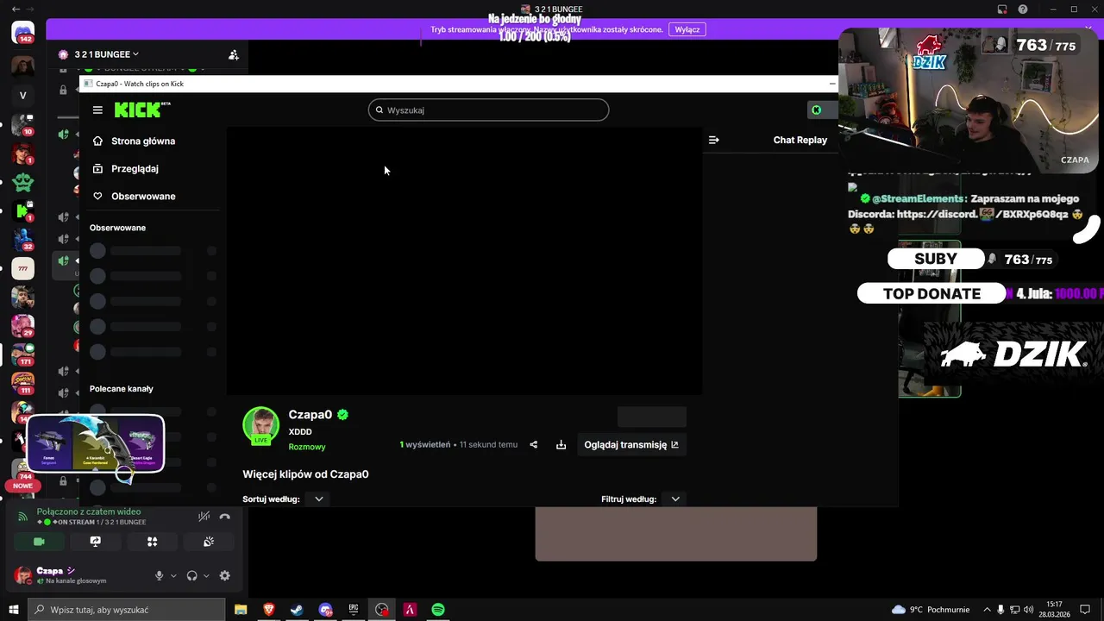The width and height of the screenshot is (1104, 621).
Task: Open the Czapa0 channel name link
Action: coord(310,415)
